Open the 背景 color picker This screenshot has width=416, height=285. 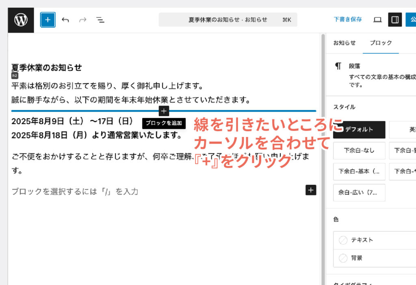pos(375,258)
